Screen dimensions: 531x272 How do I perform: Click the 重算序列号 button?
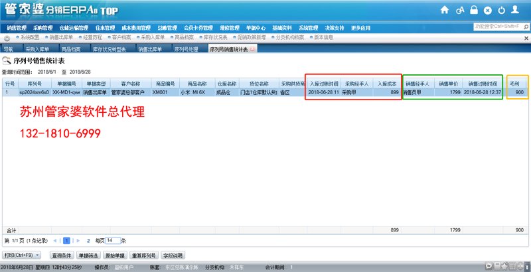[x=143, y=255]
